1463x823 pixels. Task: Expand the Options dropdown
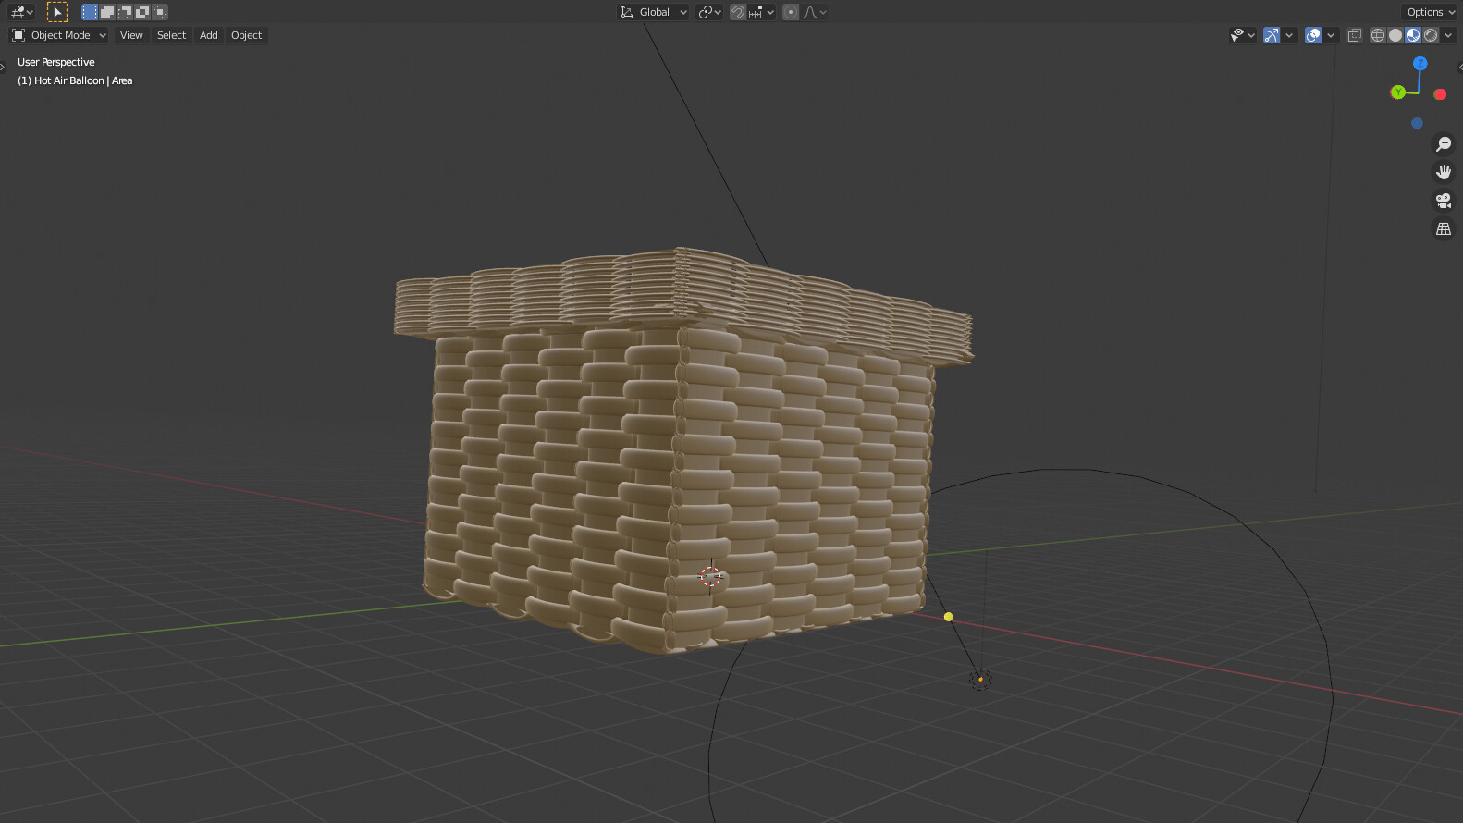click(x=1430, y=12)
